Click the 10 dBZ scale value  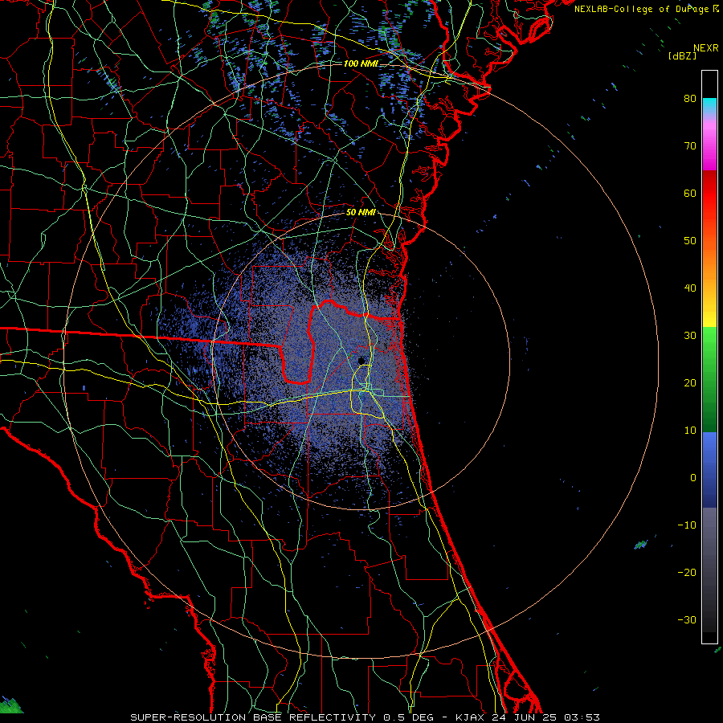tap(690, 431)
